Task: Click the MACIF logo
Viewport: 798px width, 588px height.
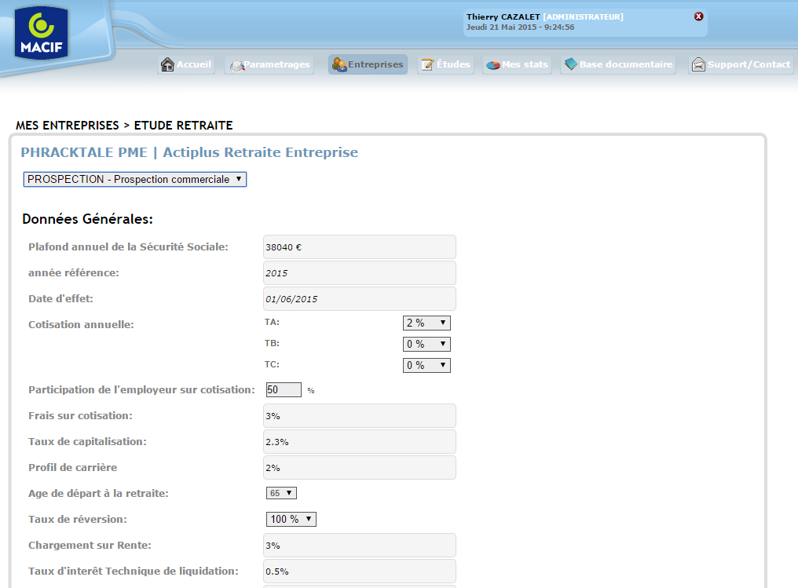Action: pos(41,31)
